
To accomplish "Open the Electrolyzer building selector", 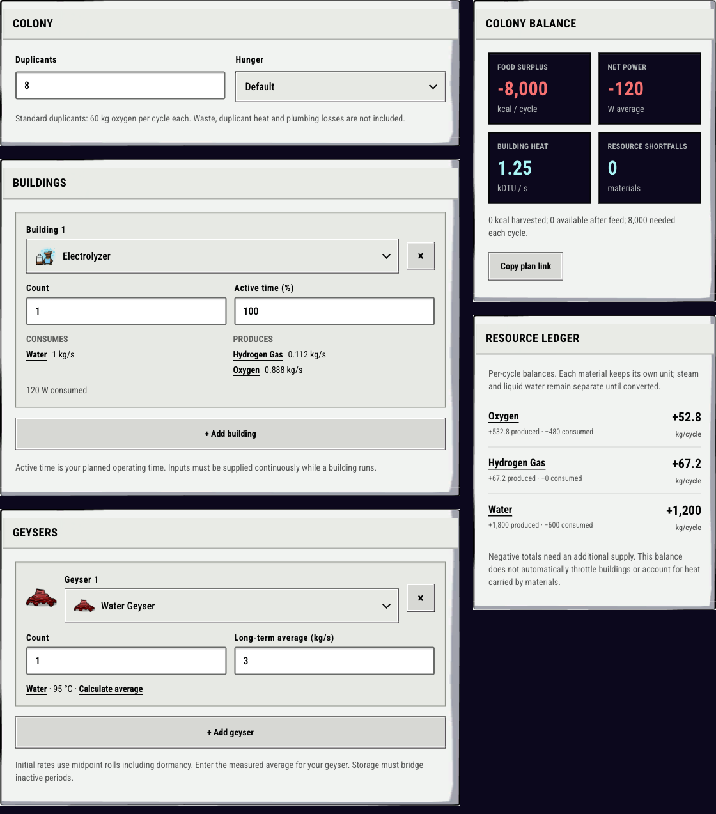I will [212, 256].
